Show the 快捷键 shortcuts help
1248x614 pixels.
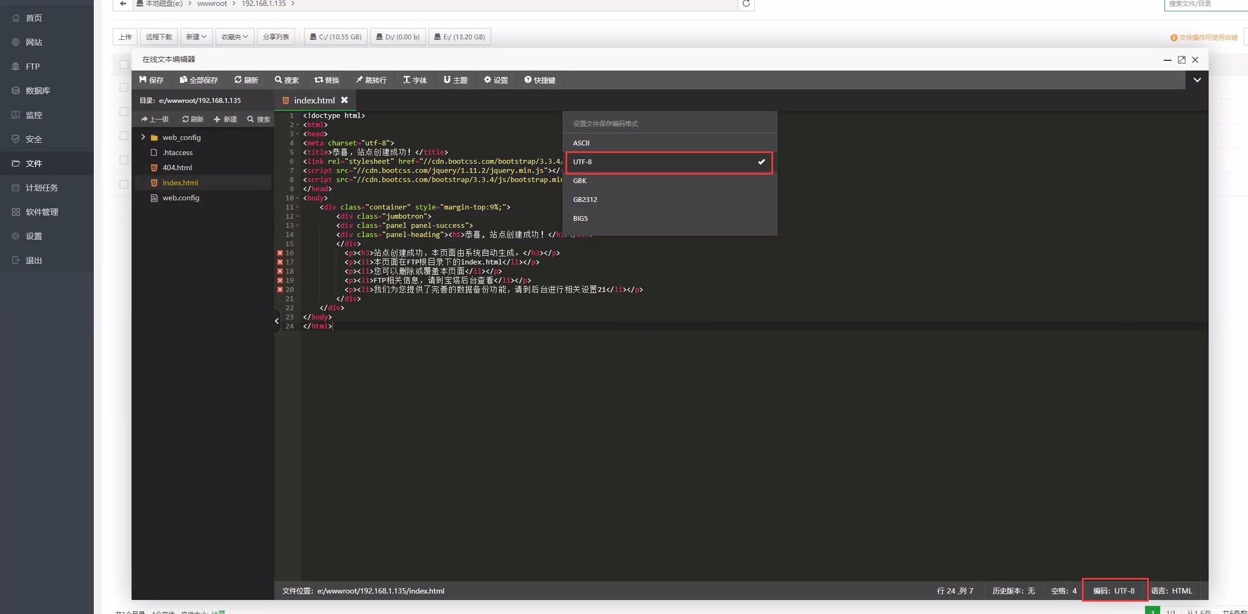coord(540,80)
